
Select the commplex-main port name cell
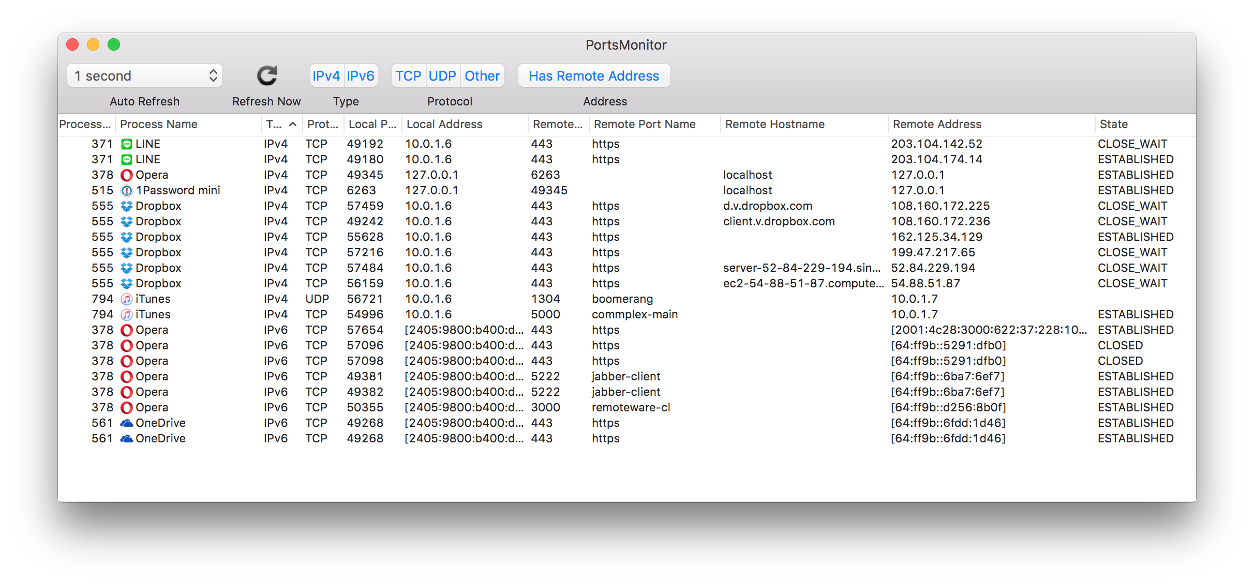(635, 315)
